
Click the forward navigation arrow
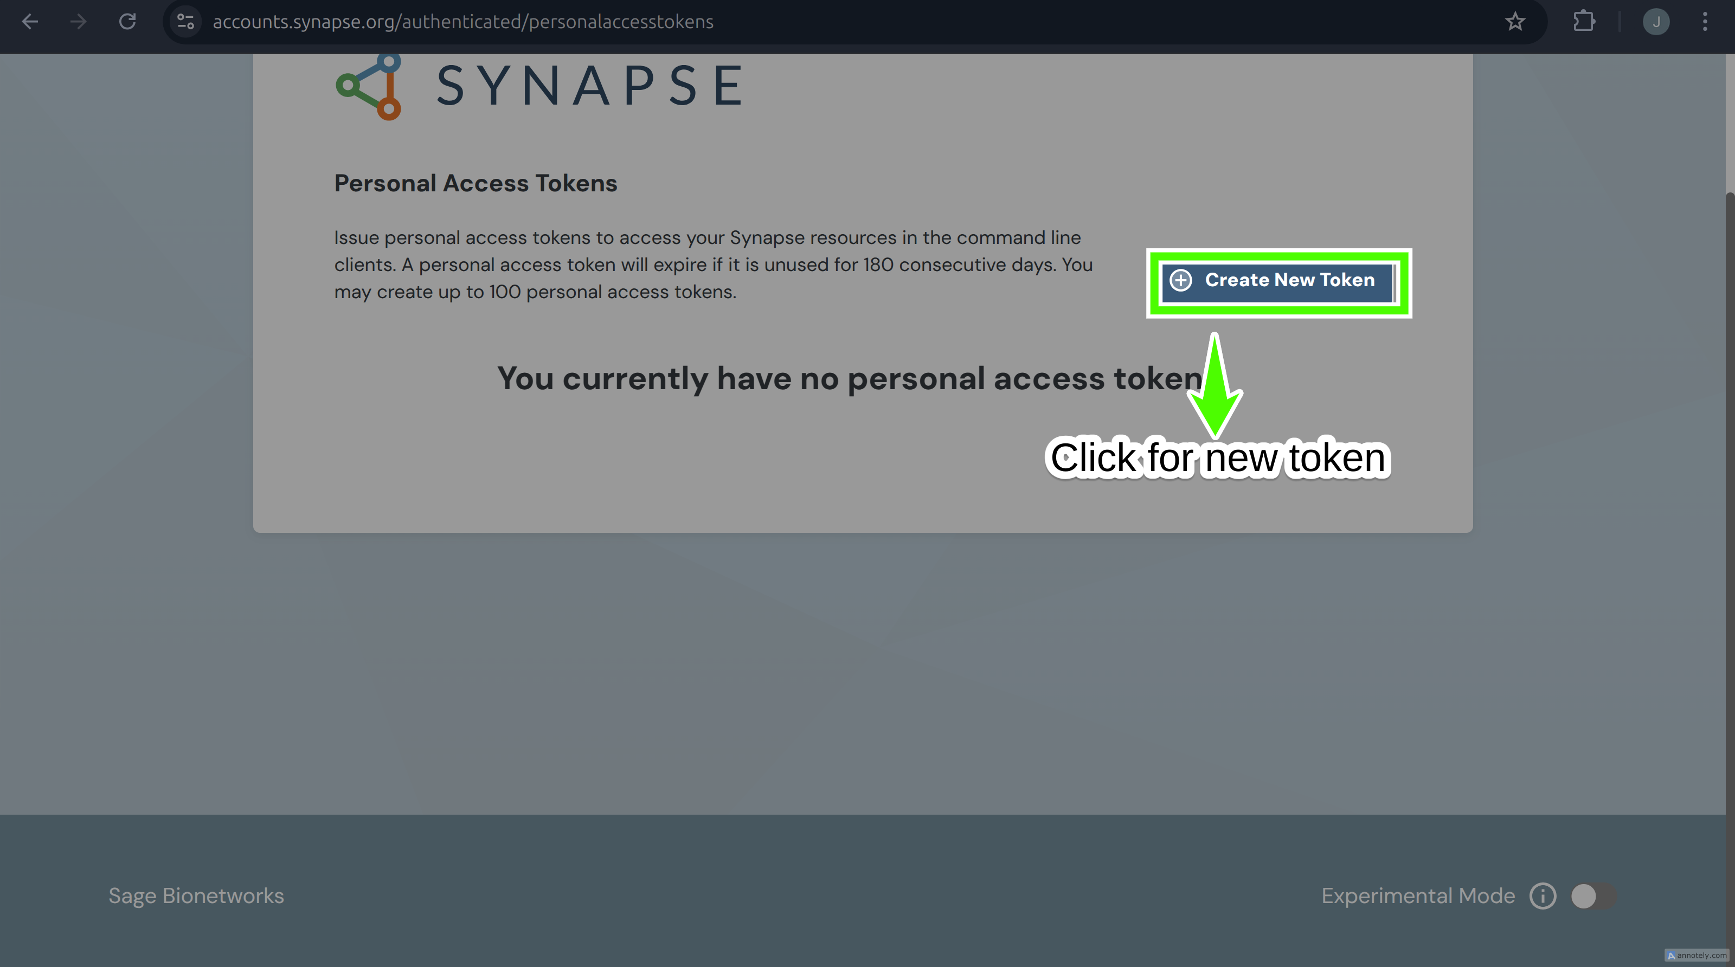pos(78,22)
